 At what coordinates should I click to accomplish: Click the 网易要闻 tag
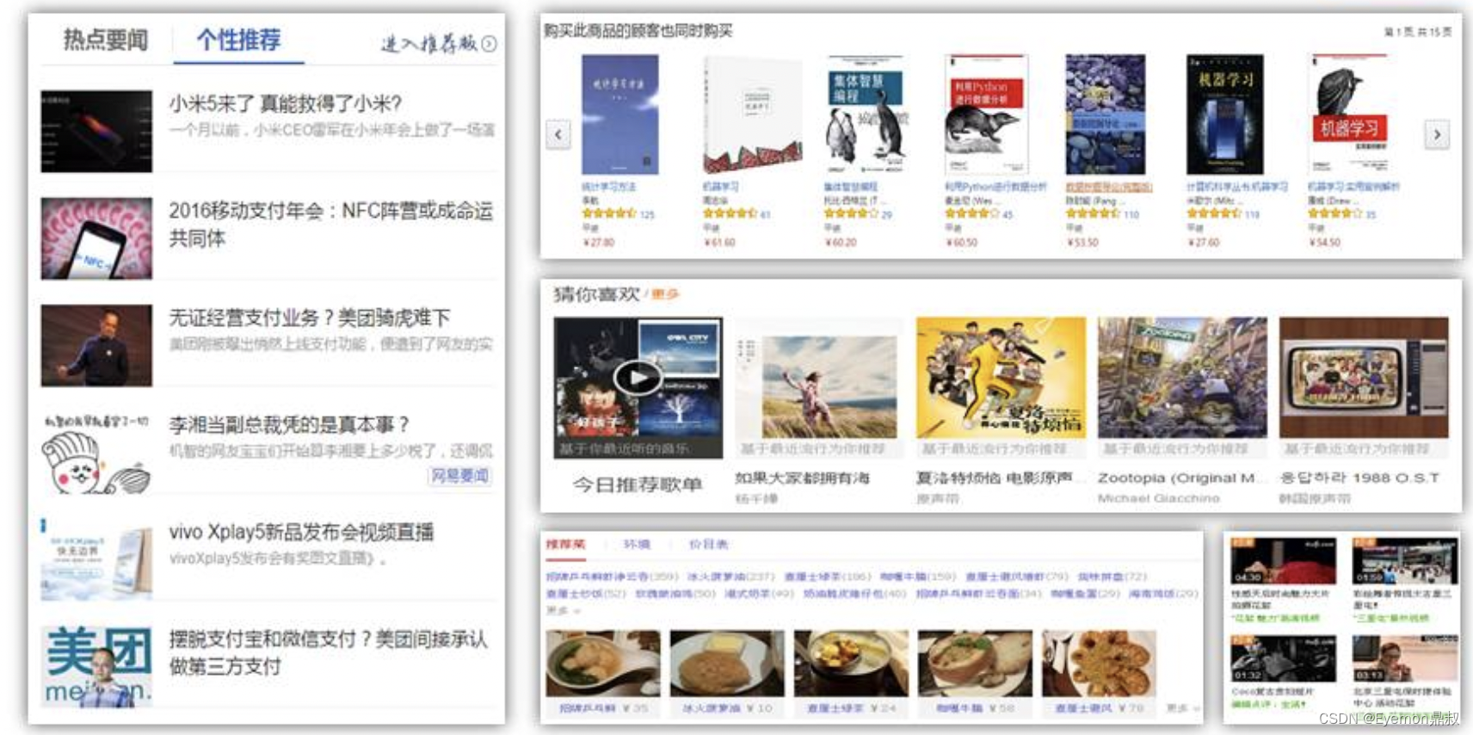tap(460, 476)
